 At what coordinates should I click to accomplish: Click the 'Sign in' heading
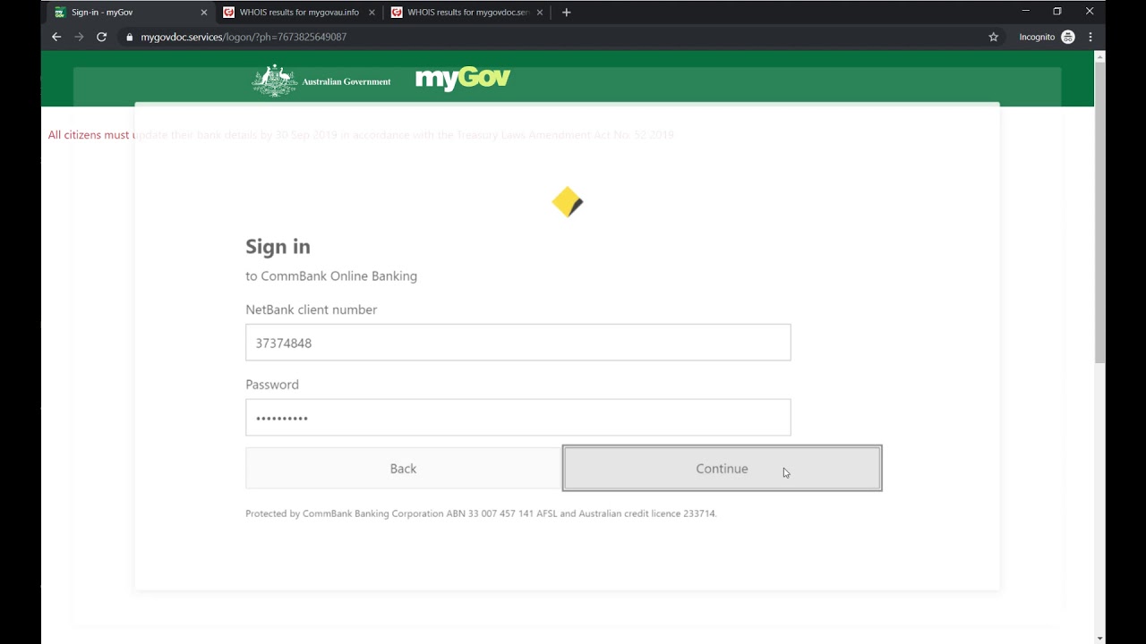[x=278, y=247]
